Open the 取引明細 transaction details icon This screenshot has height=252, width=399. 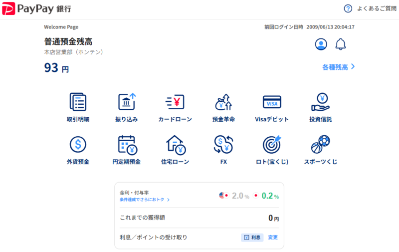[x=78, y=102]
